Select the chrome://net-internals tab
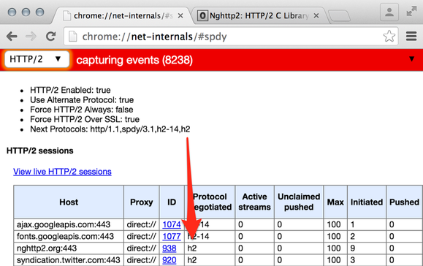This screenshot has width=423, height=266. [123, 15]
